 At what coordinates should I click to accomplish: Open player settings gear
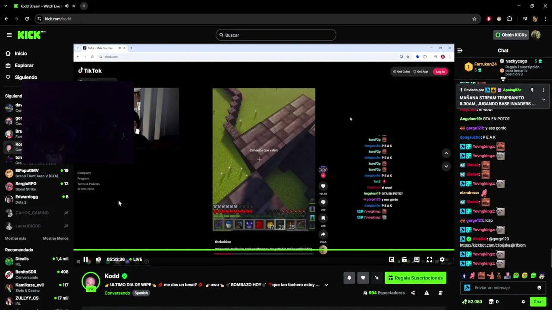(x=442, y=259)
